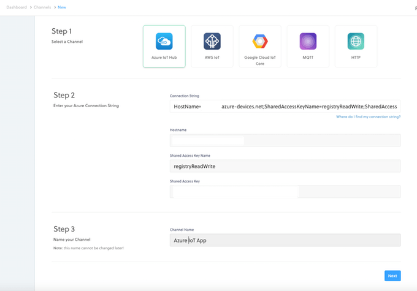The height and width of the screenshot is (291, 417).
Task: Select the MQTT channel icon
Action: (308, 41)
